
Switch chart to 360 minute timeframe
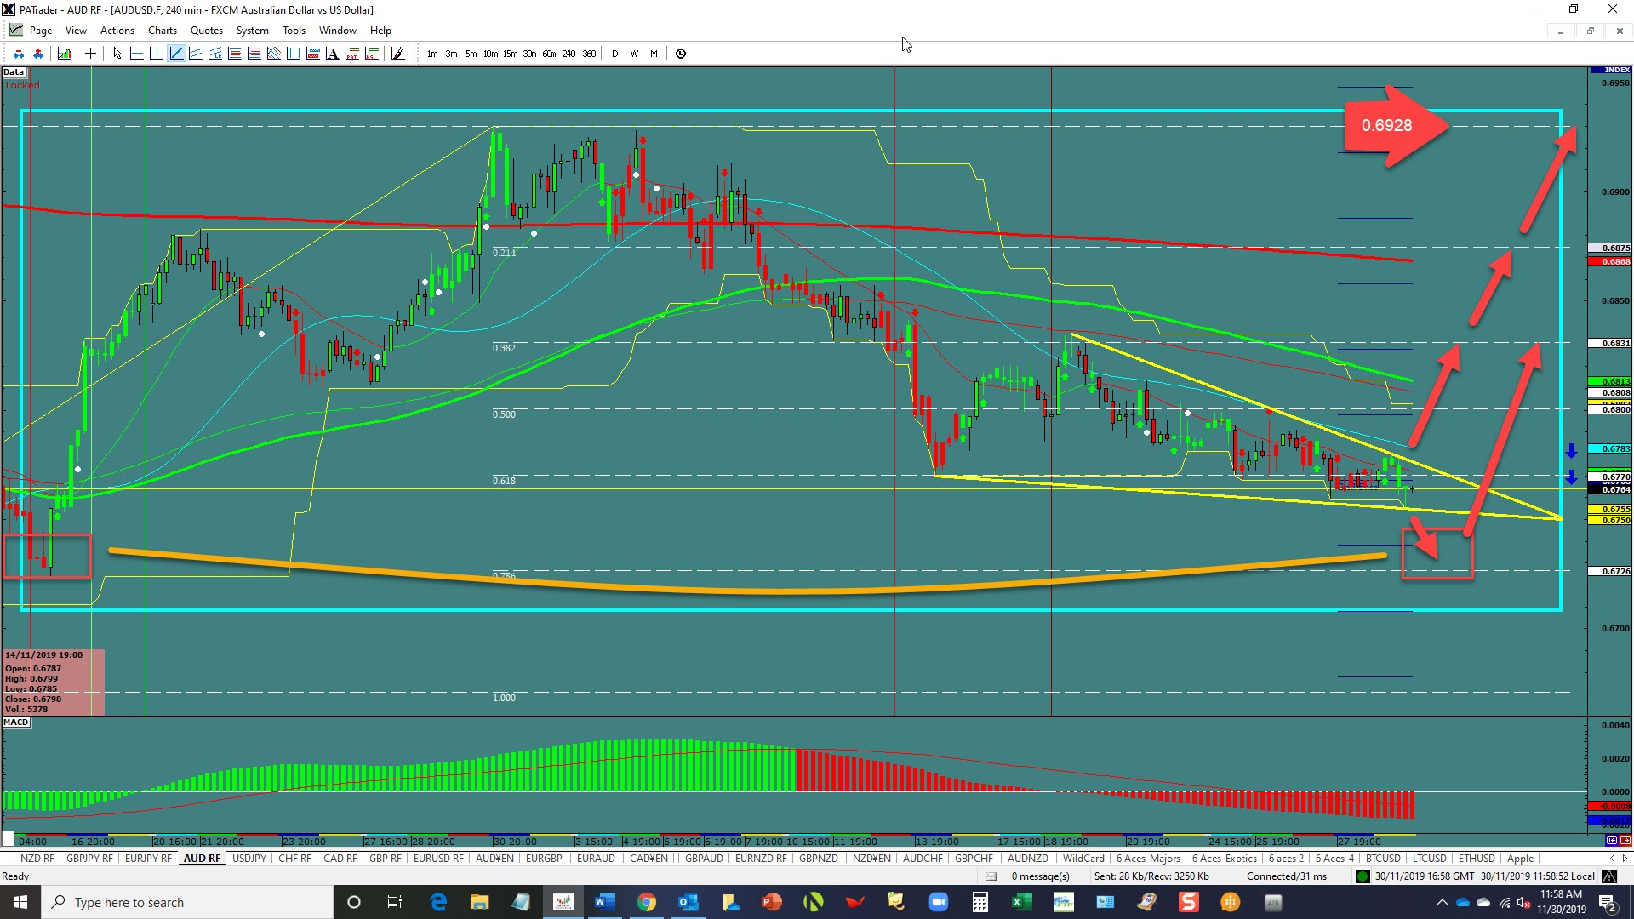click(x=589, y=54)
